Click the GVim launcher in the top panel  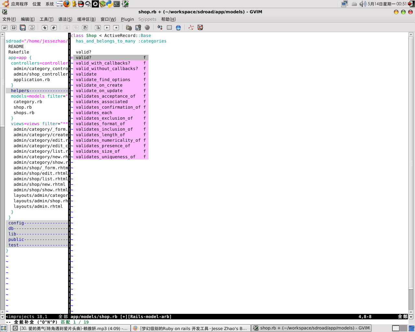click(125, 4)
